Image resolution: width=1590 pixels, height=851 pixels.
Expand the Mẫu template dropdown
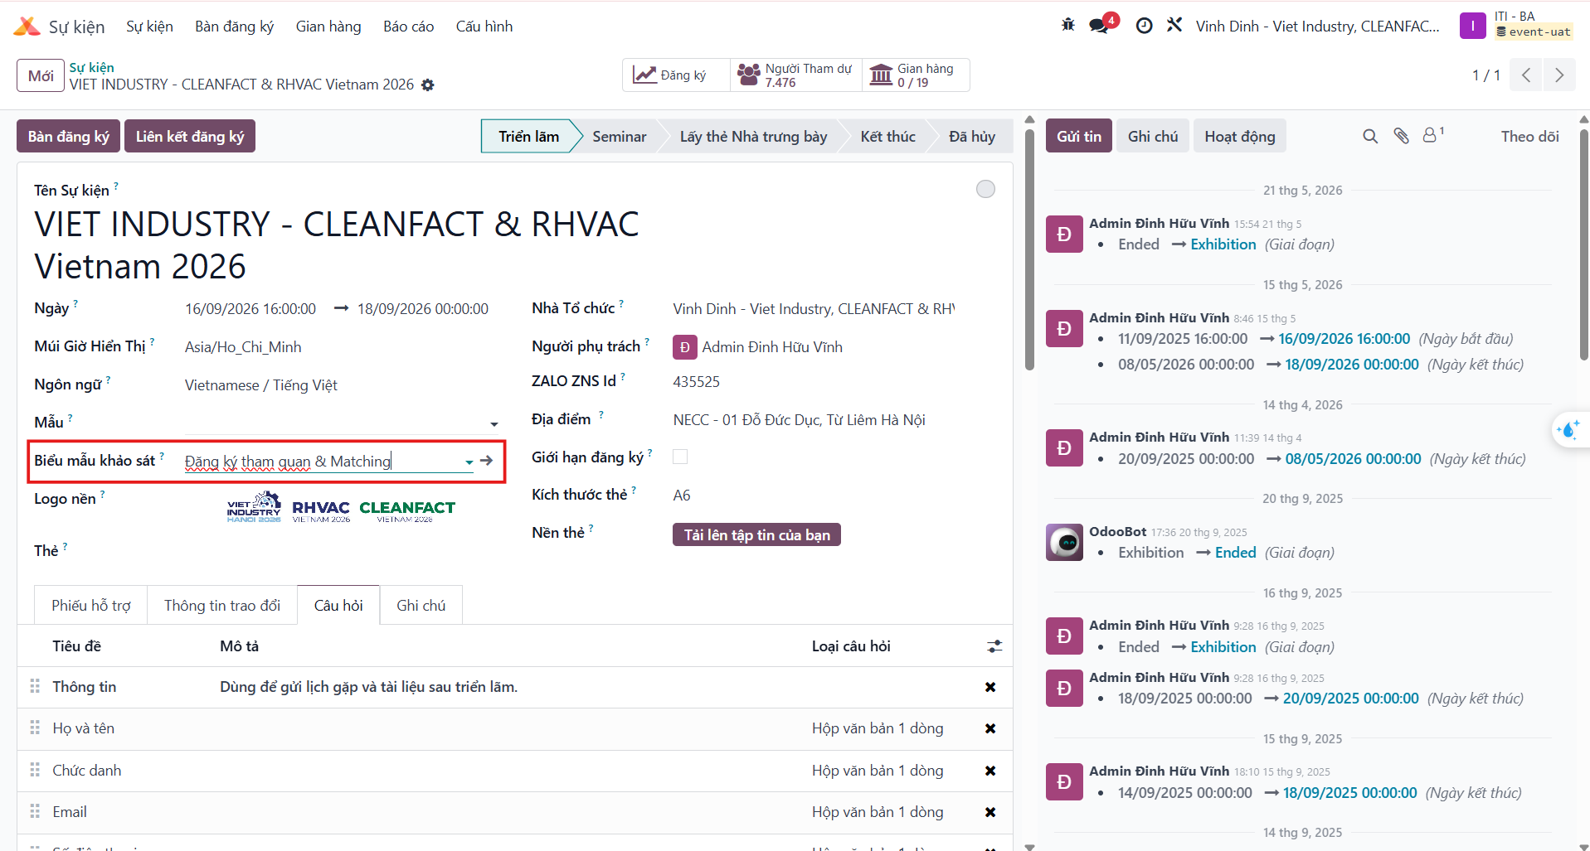[494, 424]
